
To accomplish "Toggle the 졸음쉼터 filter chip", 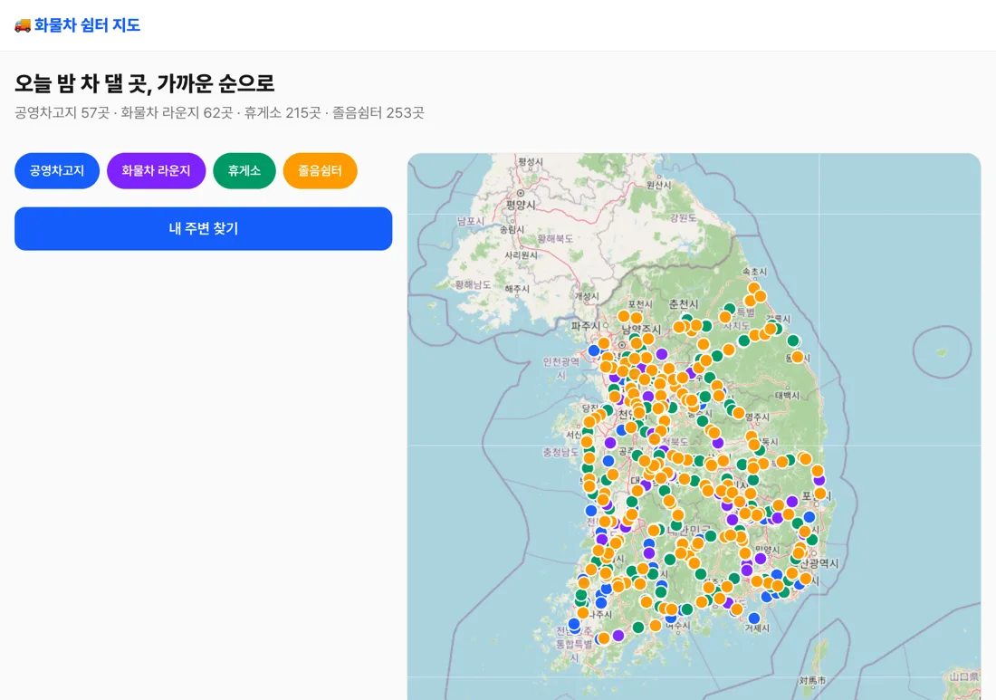I will (321, 171).
